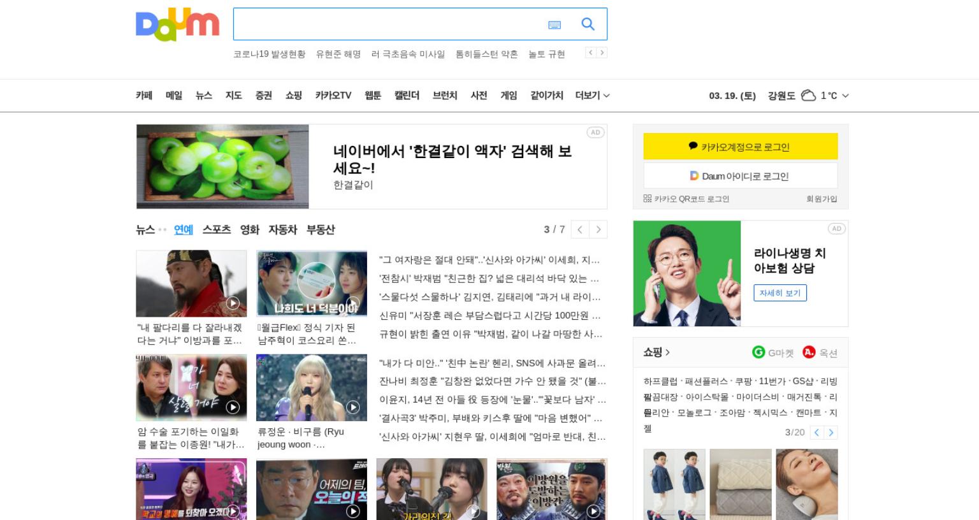Play the 이방과 drama video thumbnail

point(191,284)
